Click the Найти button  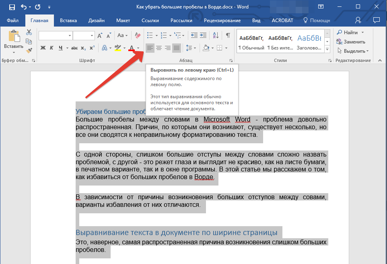tap(350, 33)
